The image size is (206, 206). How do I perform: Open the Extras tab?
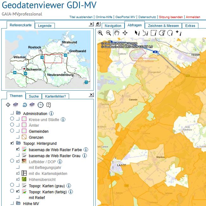coord(190,26)
